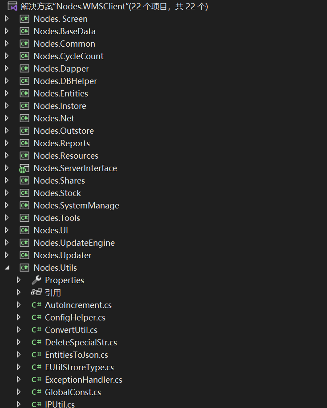Select the Nodes.DBHelper project
Image resolution: width=327 pixels, height=408 pixels.
point(65,81)
